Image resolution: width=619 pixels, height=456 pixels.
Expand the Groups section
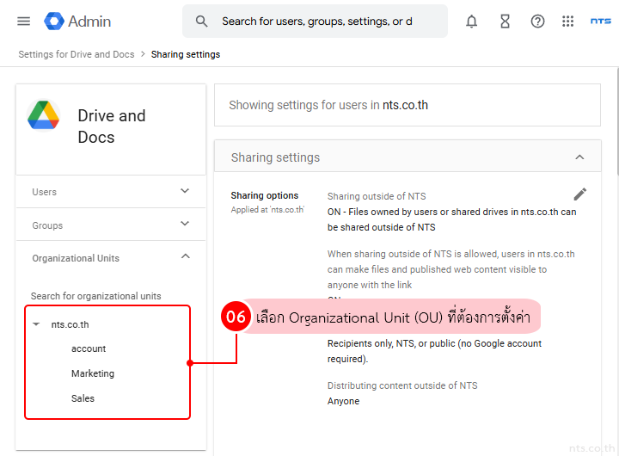click(185, 225)
